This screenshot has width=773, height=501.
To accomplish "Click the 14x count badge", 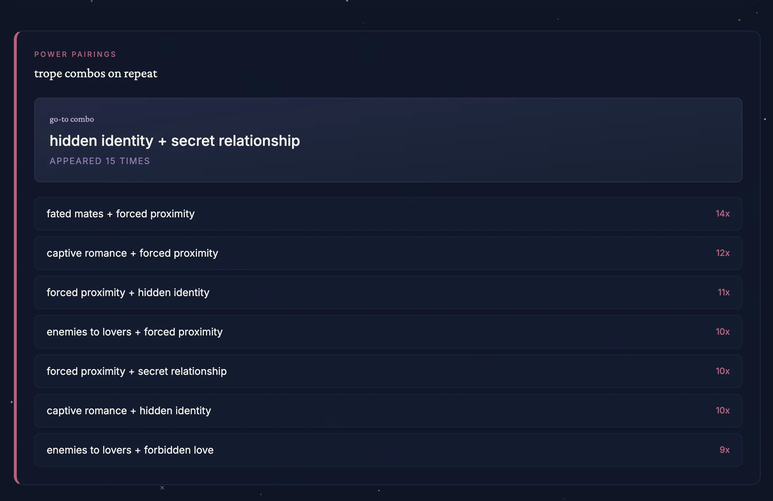I will point(722,214).
